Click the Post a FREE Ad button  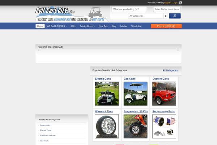(166, 26)
